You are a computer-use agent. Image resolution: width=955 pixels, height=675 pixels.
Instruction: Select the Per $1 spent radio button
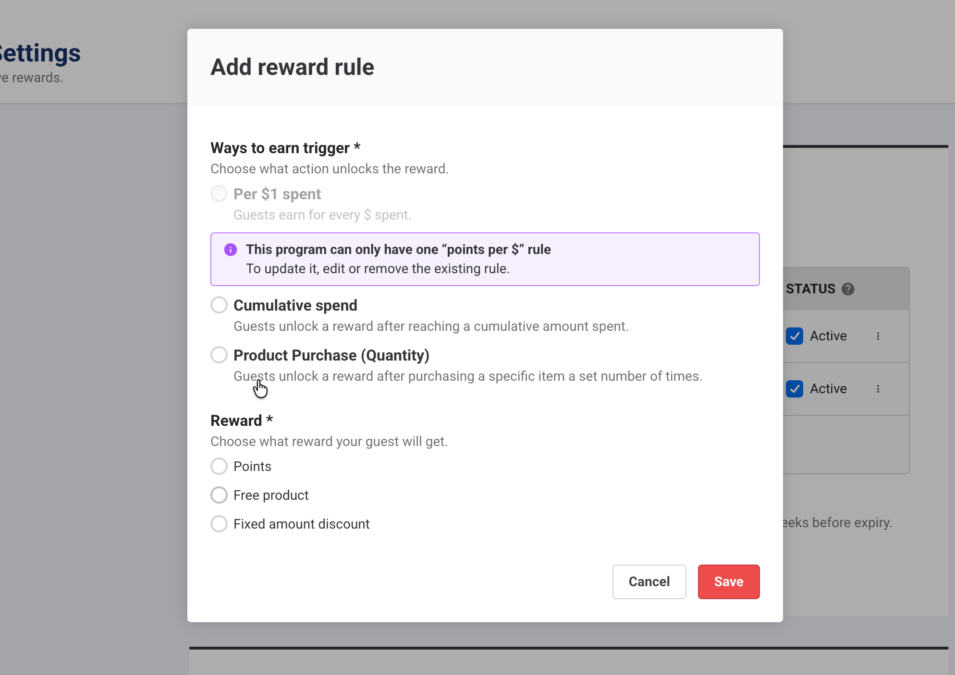(x=219, y=193)
